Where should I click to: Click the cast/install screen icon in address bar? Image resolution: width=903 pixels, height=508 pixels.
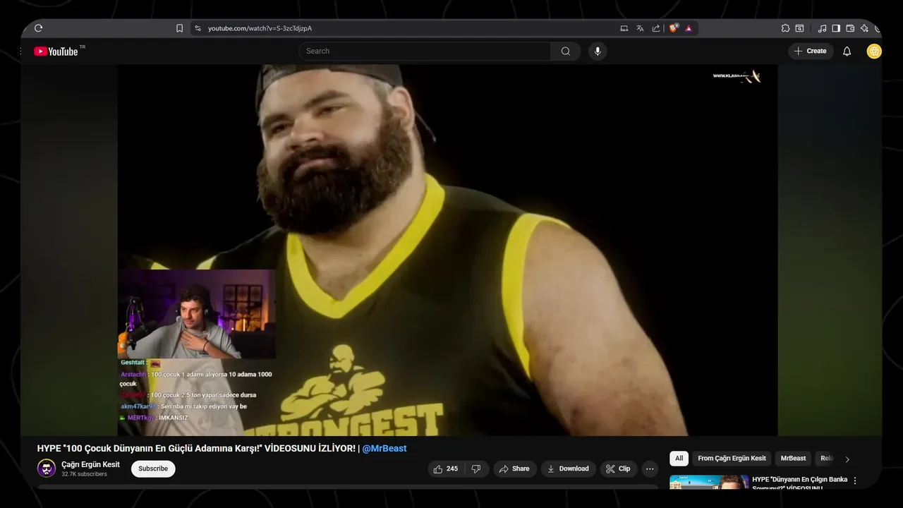point(624,28)
